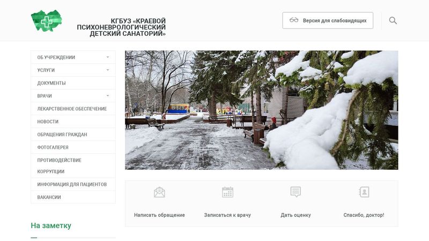Expand the Об учреждении submenu arrow
This screenshot has width=429, height=241.
108,57
